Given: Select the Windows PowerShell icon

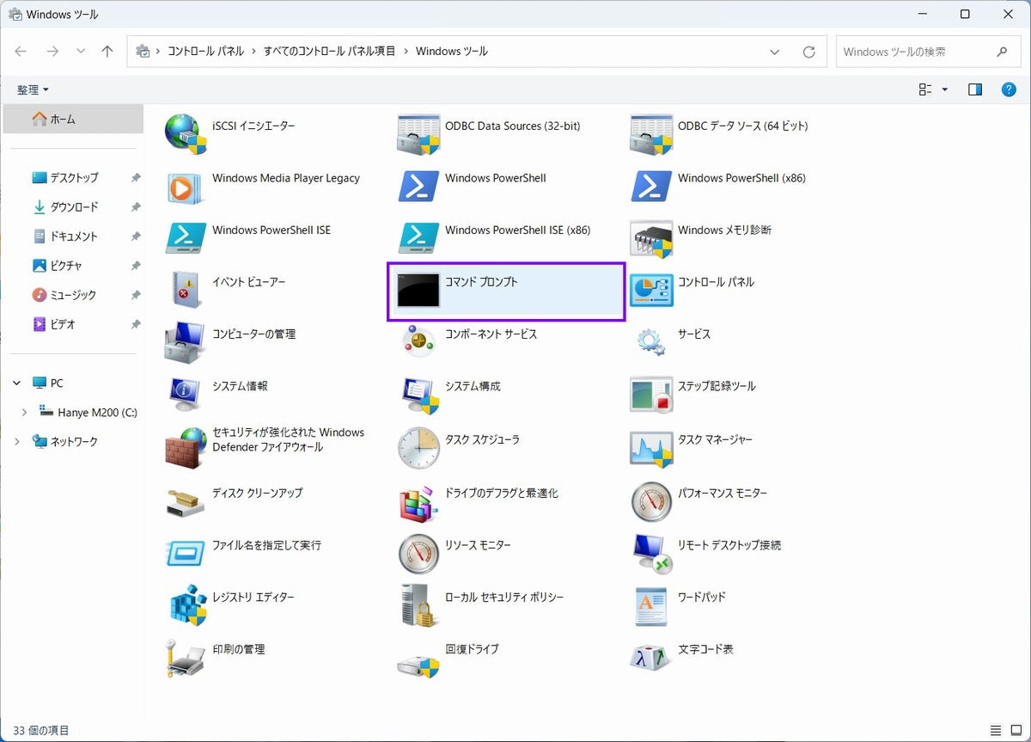Looking at the screenshot, I should (x=418, y=186).
